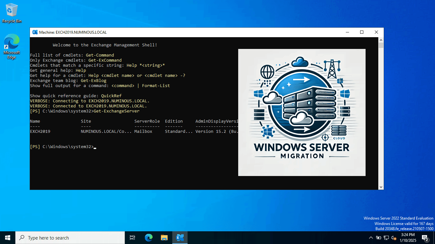Image resolution: width=435 pixels, height=244 pixels.
Task: Click the console scrollbar up arrow
Action: coord(381,40)
